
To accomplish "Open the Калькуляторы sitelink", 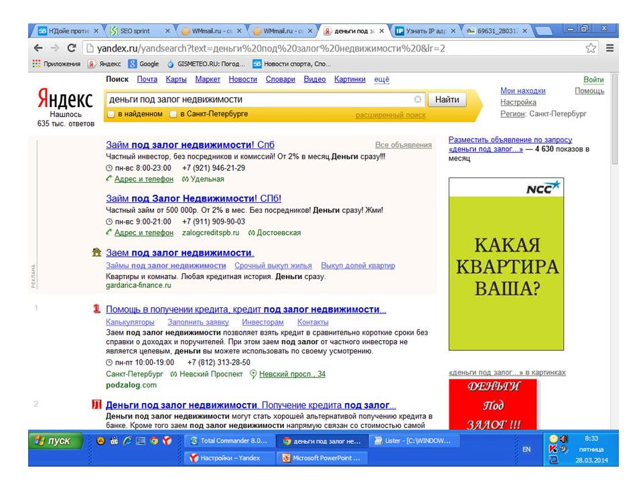I will [130, 322].
